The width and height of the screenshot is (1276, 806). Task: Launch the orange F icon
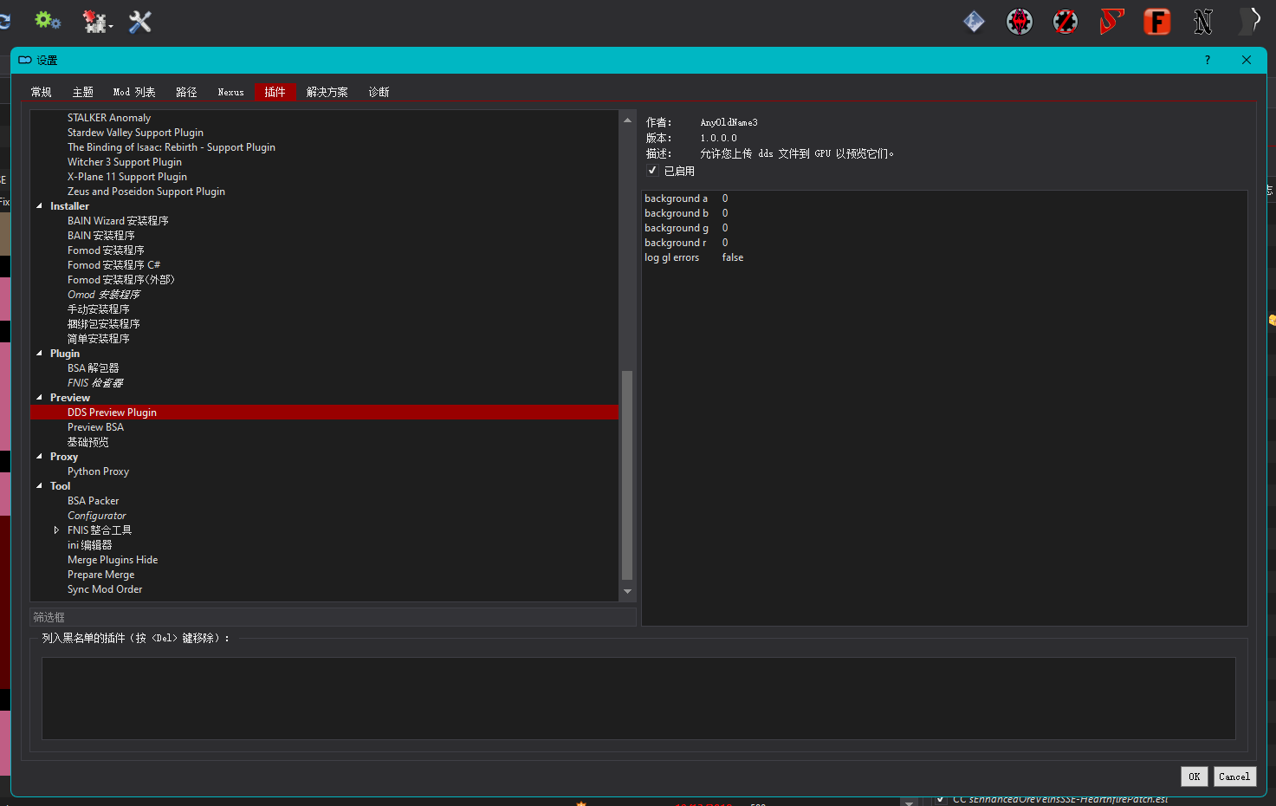[1157, 22]
